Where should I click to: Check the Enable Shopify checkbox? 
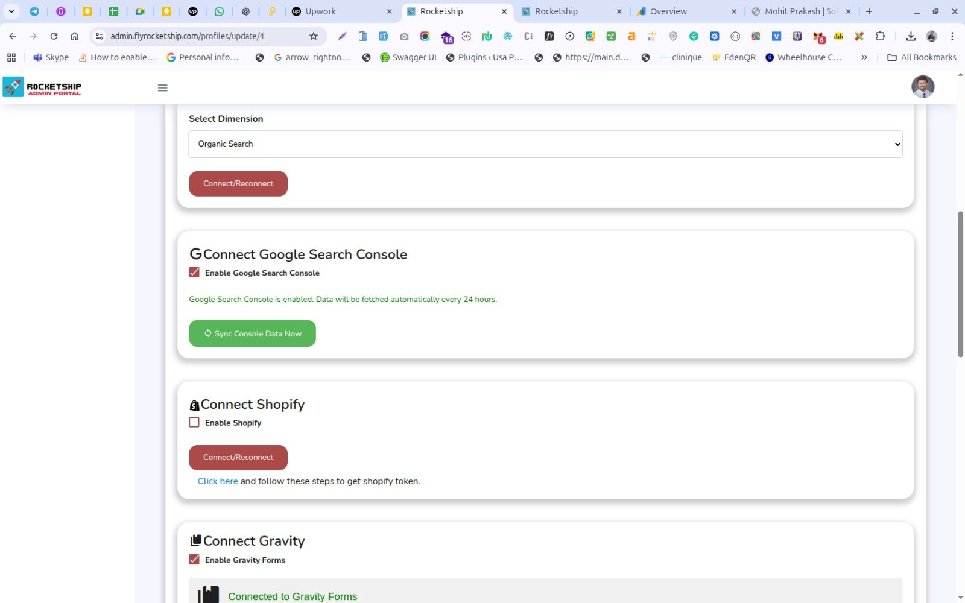(194, 423)
